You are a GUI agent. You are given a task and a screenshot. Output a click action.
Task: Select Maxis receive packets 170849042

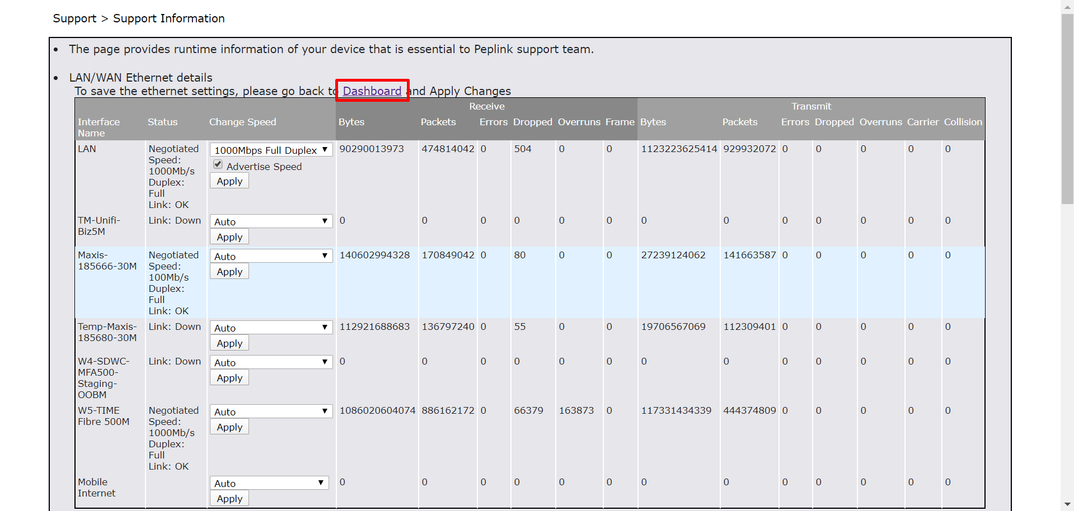point(448,255)
